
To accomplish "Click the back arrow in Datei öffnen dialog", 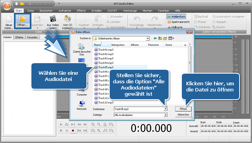I will (x=155, y=38).
